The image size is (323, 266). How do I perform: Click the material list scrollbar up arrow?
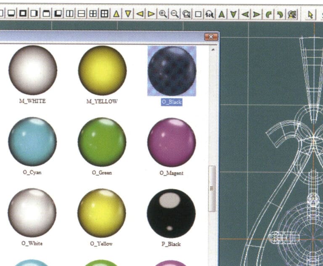coord(213,50)
